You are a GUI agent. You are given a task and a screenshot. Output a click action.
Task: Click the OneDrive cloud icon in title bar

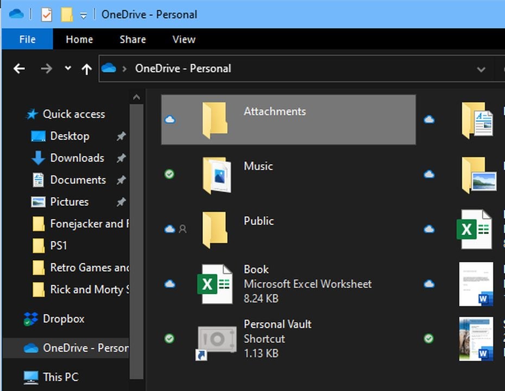pyautogui.click(x=16, y=14)
